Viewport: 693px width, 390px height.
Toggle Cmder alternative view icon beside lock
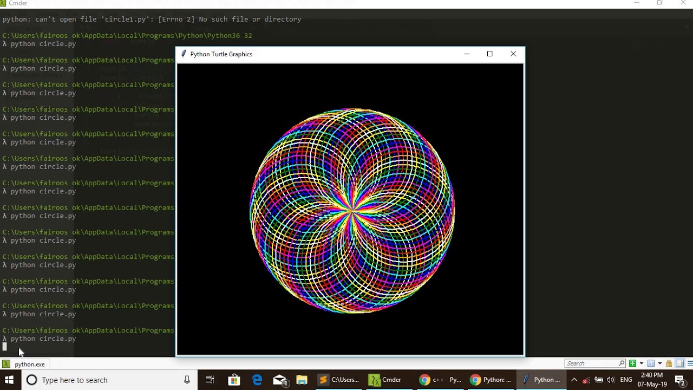680,363
